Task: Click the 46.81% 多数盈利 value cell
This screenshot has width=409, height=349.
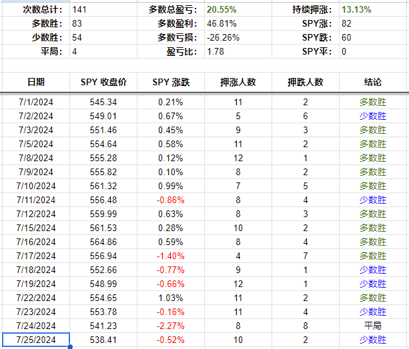Action: point(221,23)
